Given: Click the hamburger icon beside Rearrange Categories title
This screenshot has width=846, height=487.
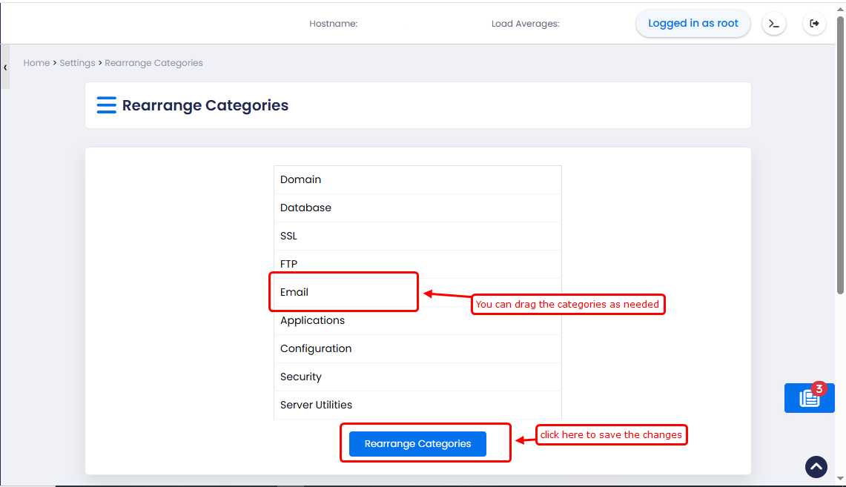Looking at the screenshot, I should 106,105.
